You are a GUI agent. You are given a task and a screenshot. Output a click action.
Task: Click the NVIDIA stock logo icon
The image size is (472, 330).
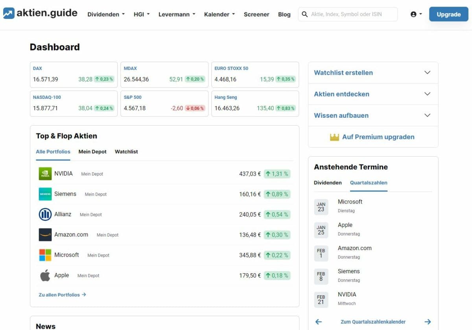[44, 173]
